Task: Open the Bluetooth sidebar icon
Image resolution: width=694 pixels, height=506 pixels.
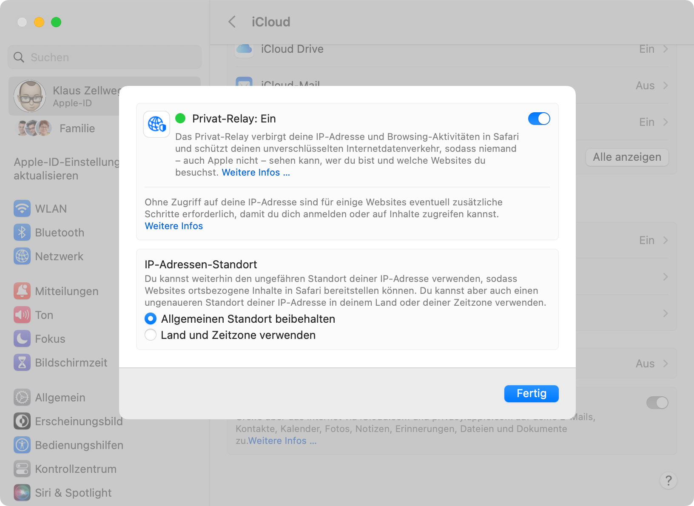Action: pyautogui.click(x=22, y=232)
